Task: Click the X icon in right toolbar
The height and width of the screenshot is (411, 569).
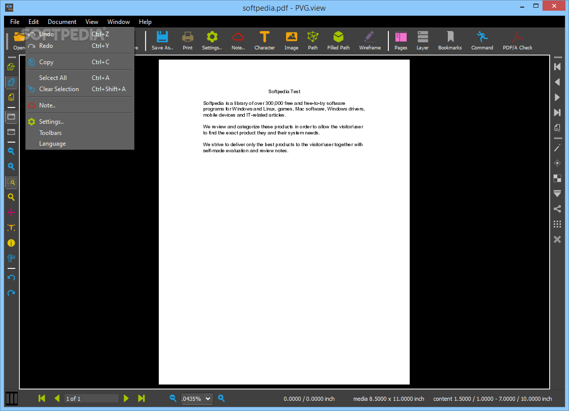Action: (x=557, y=239)
